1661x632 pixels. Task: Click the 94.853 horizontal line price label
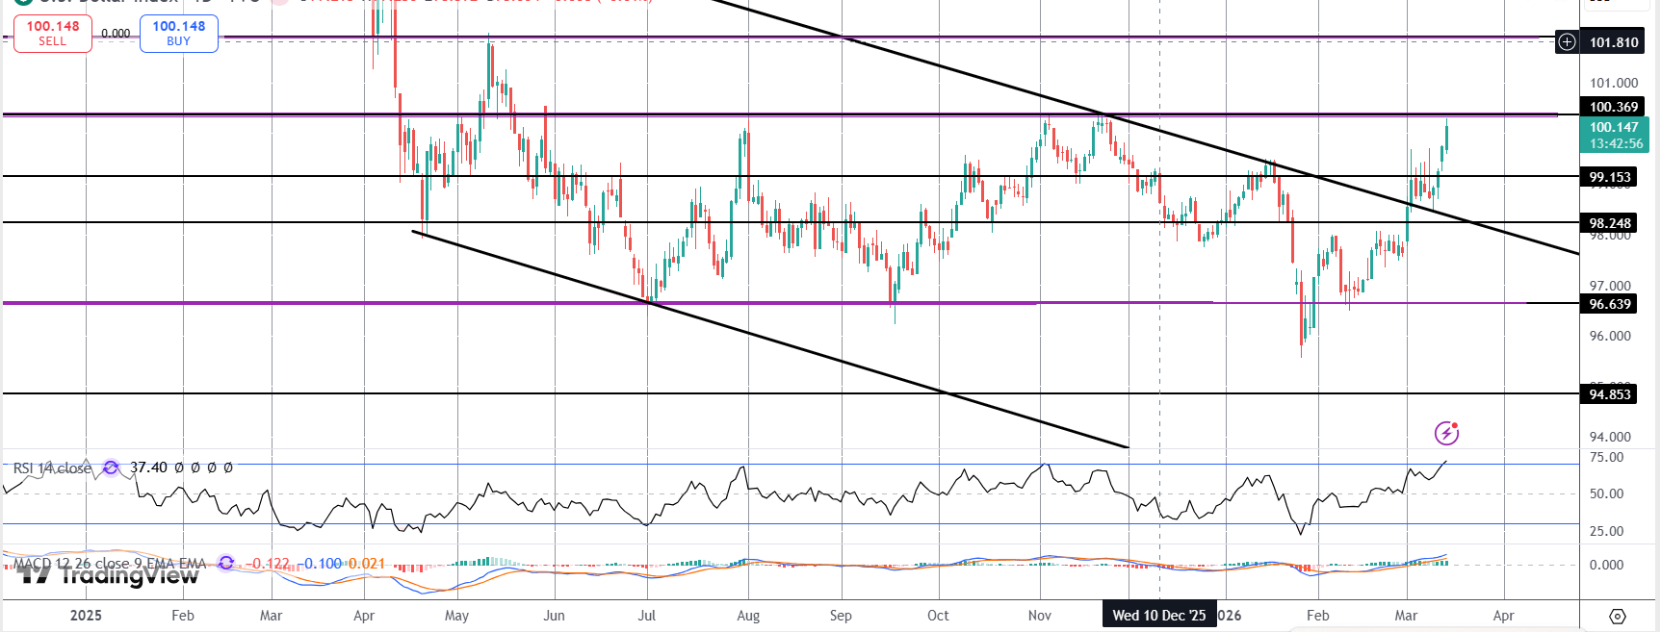click(1610, 394)
